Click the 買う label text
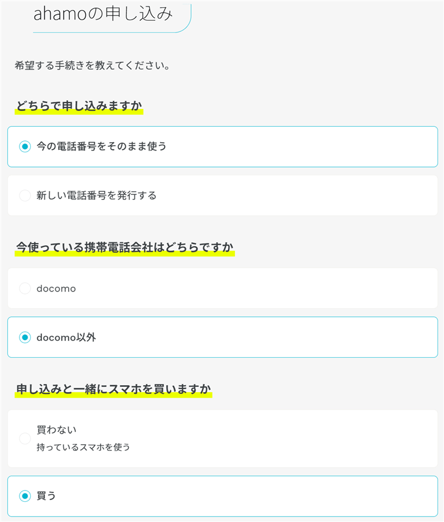Image resolution: width=444 pixels, height=522 pixels. [x=46, y=496]
